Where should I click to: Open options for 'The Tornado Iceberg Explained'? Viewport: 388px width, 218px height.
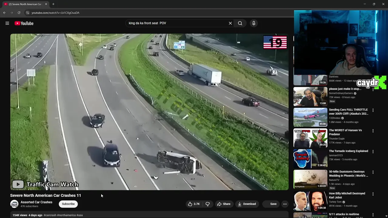pyautogui.click(x=373, y=152)
